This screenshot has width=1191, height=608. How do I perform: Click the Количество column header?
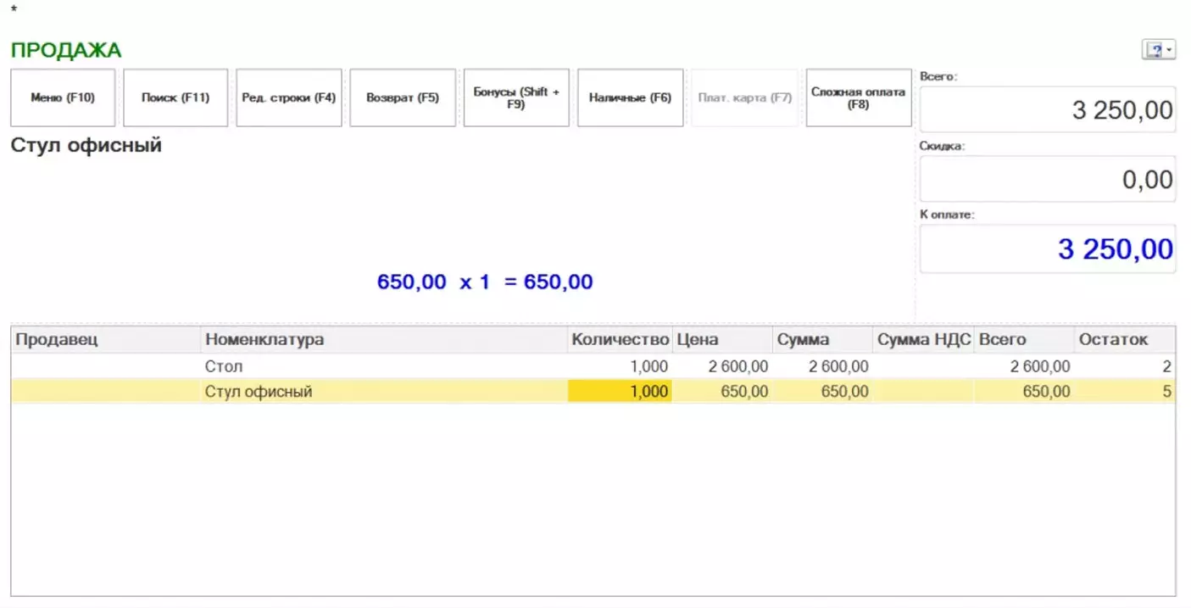(620, 340)
